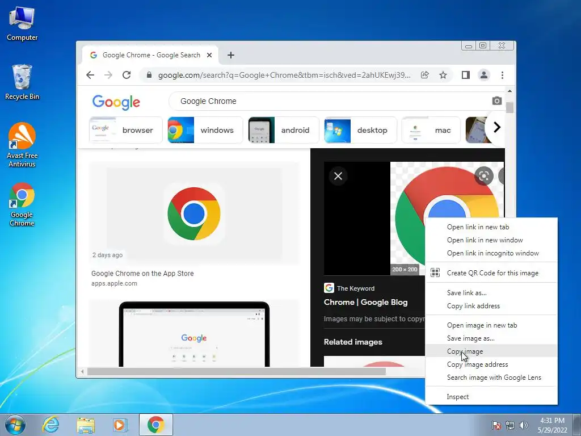Image resolution: width=581 pixels, height=436 pixels.
Task: Open the Chrome side panel
Action: point(466,76)
